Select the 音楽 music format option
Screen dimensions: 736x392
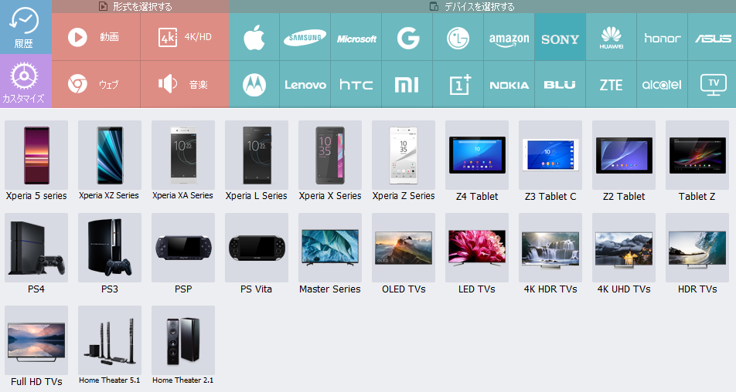[x=185, y=85]
